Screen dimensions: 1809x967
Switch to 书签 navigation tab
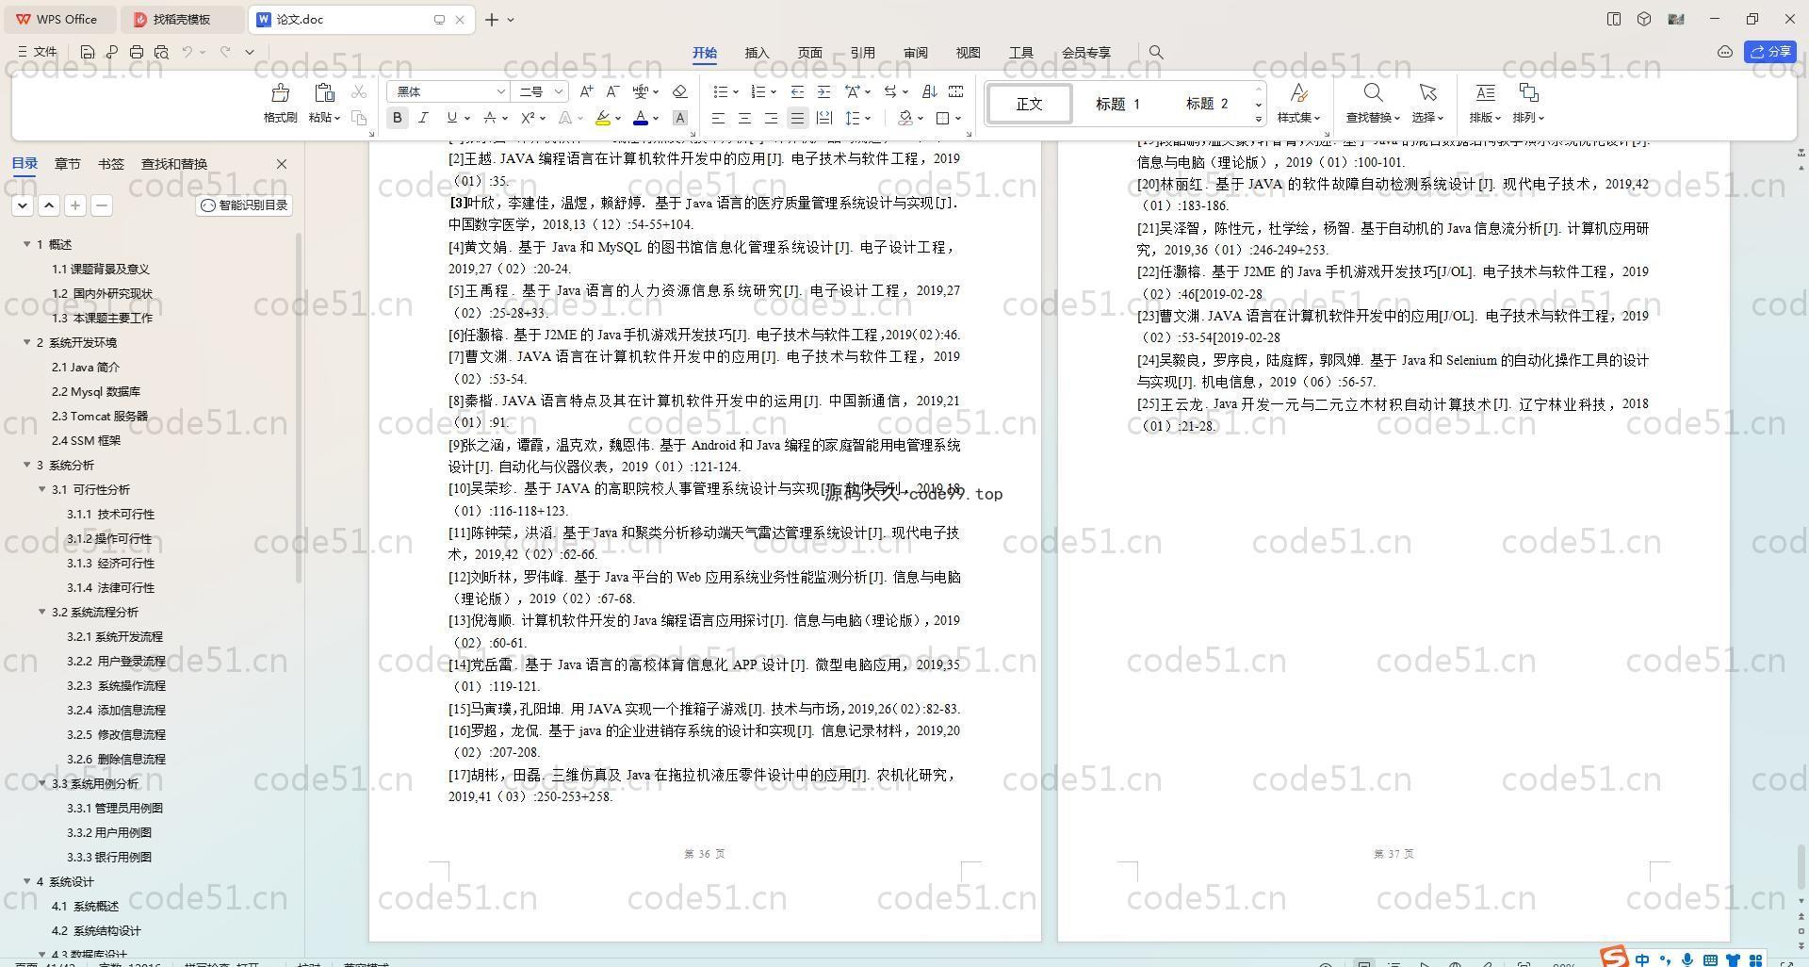click(x=110, y=164)
